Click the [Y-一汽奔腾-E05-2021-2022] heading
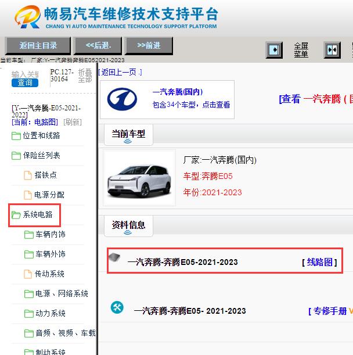 [x=46, y=111]
